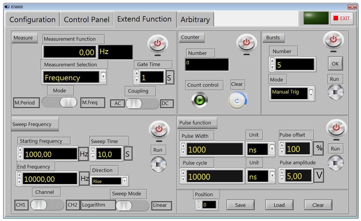Viewport: 361px width, 221px height.
Task: Click the Gate Time value field
Action: [152, 77]
